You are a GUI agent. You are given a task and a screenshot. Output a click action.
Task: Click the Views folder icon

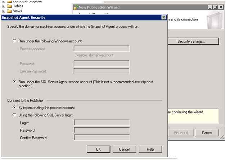coord(9,11)
